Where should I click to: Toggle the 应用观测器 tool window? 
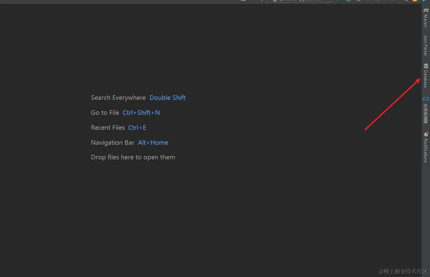[425, 110]
